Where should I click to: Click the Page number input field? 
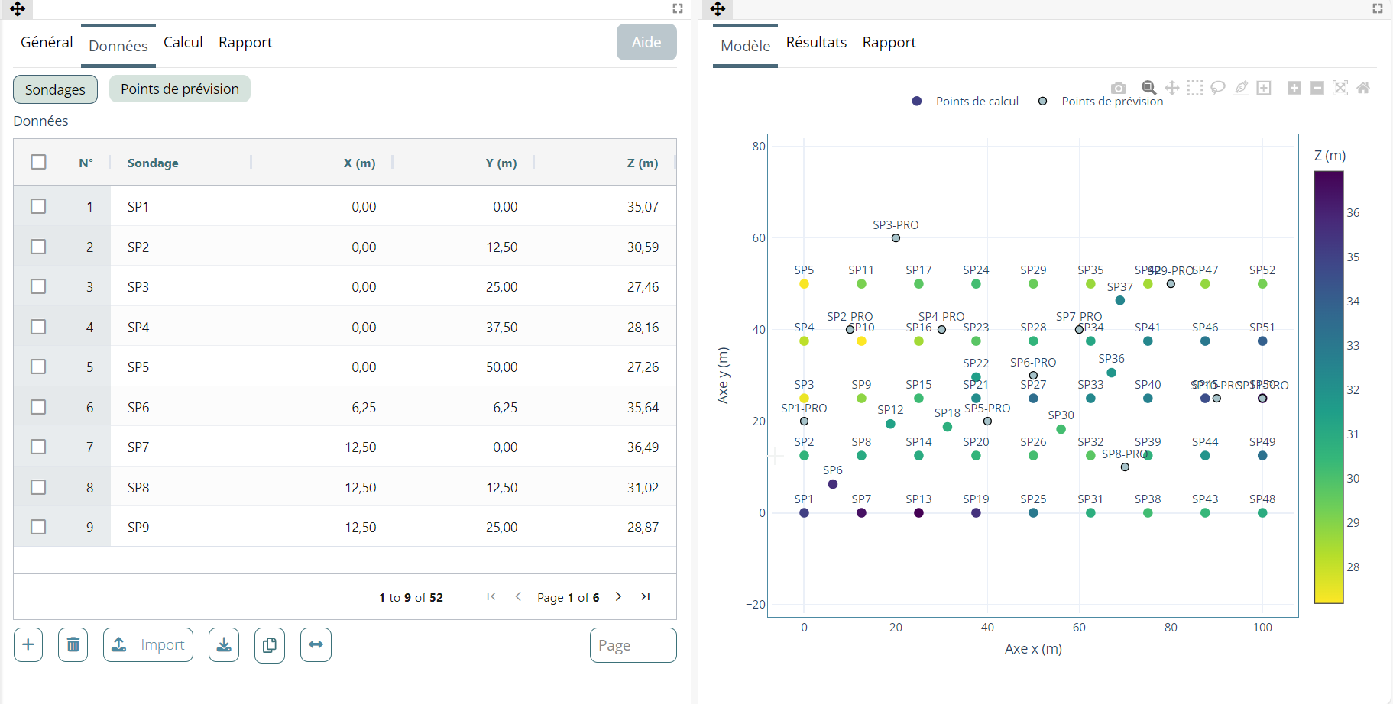(x=633, y=645)
